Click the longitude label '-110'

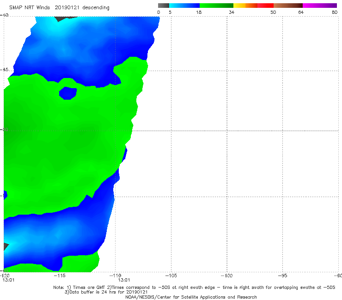tap(115, 276)
